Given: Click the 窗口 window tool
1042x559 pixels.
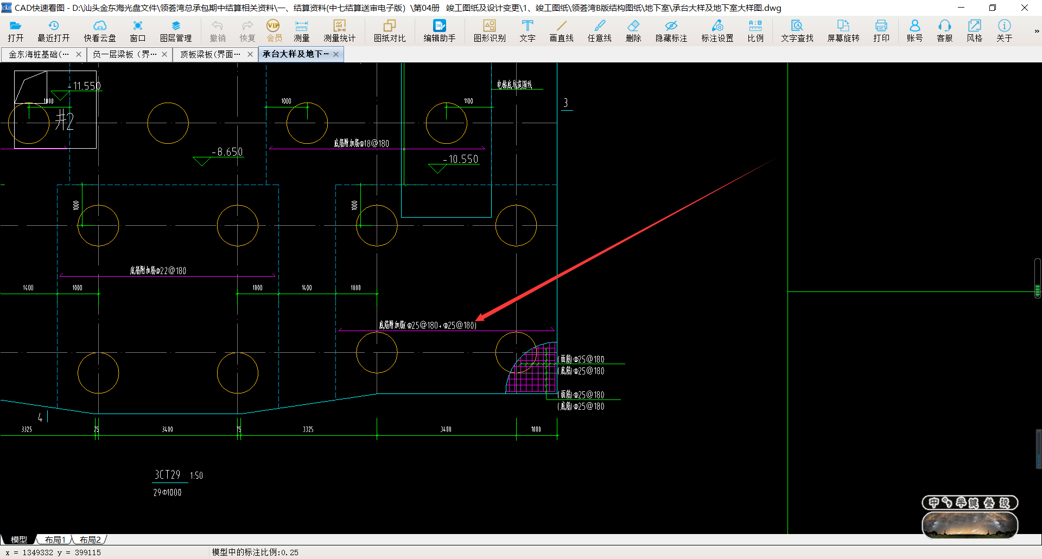Looking at the screenshot, I should click(138, 31).
